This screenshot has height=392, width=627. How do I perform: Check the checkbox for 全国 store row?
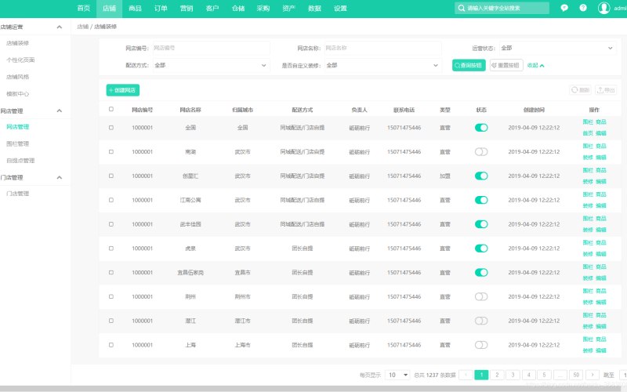(x=111, y=128)
